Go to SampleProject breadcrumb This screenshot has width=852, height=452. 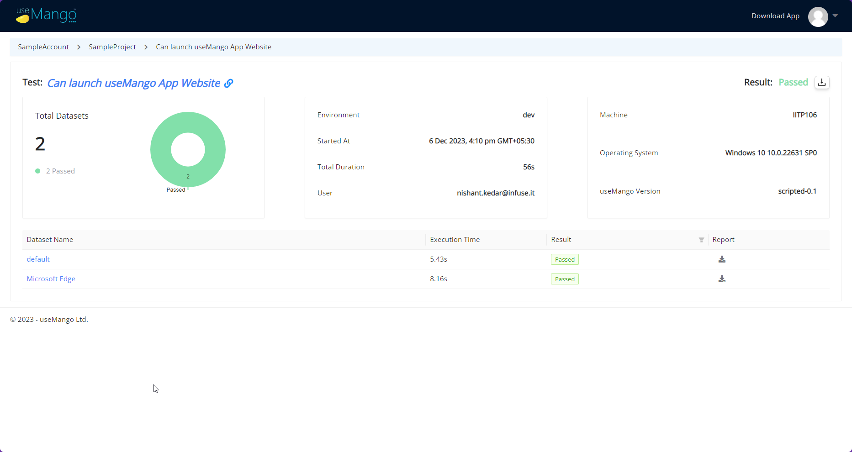[112, 47]
